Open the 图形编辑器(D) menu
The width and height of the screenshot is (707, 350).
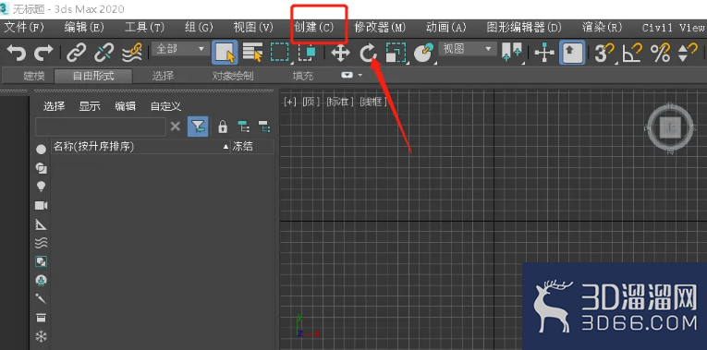click(524, 28)
